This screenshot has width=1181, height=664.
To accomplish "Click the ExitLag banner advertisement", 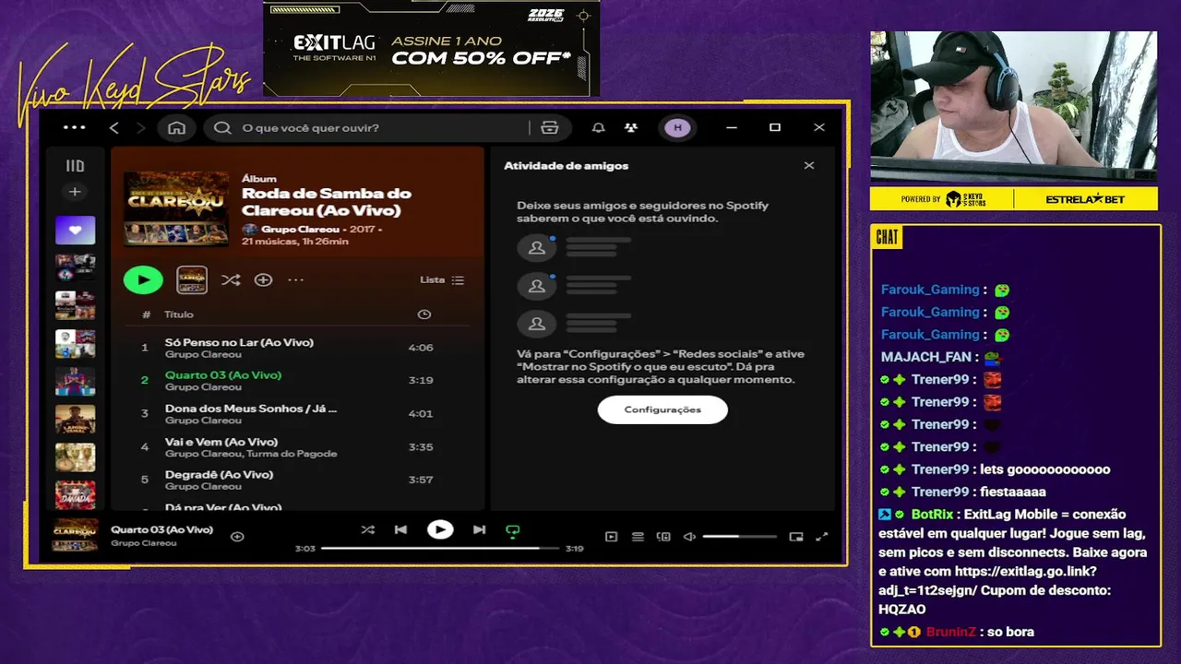I will tap(431, 48).
